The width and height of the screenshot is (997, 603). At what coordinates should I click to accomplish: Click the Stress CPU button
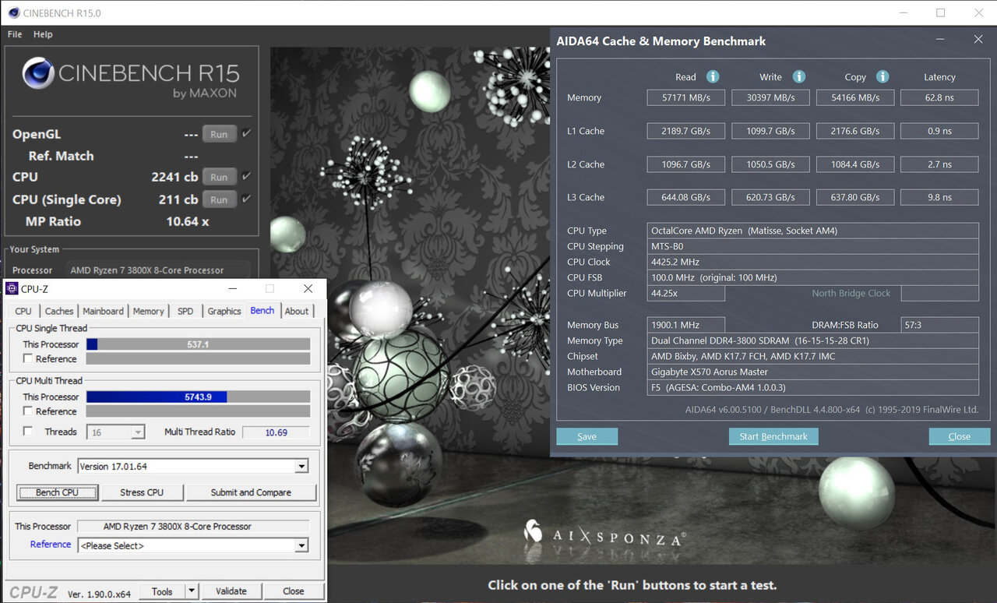click(x=142, y=492)
